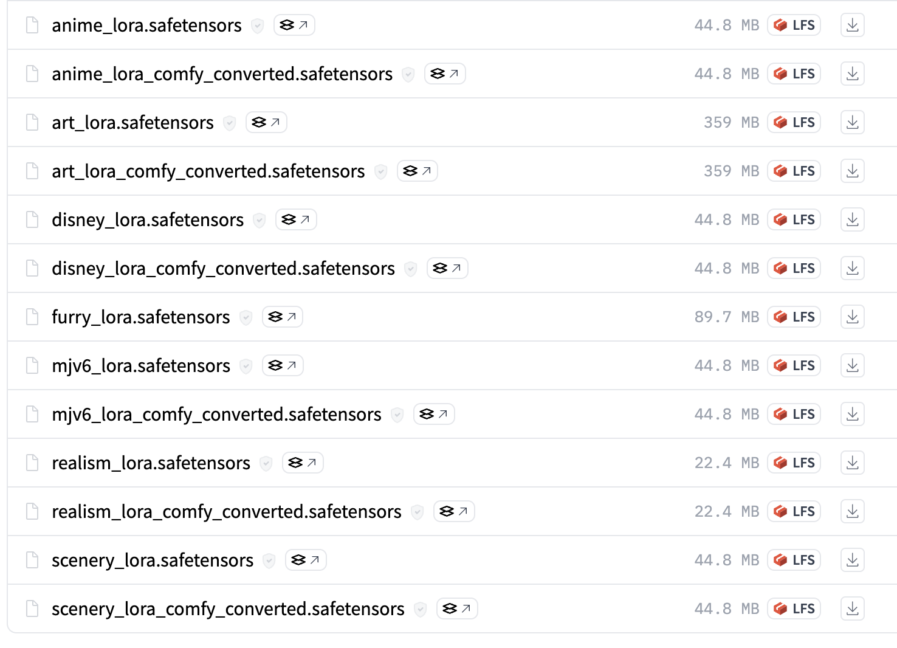The height and width of the screenshot is (648, 897).
Task: Click the 89.7 MB size of furry_lora
Action: click(x=726, y=317)
